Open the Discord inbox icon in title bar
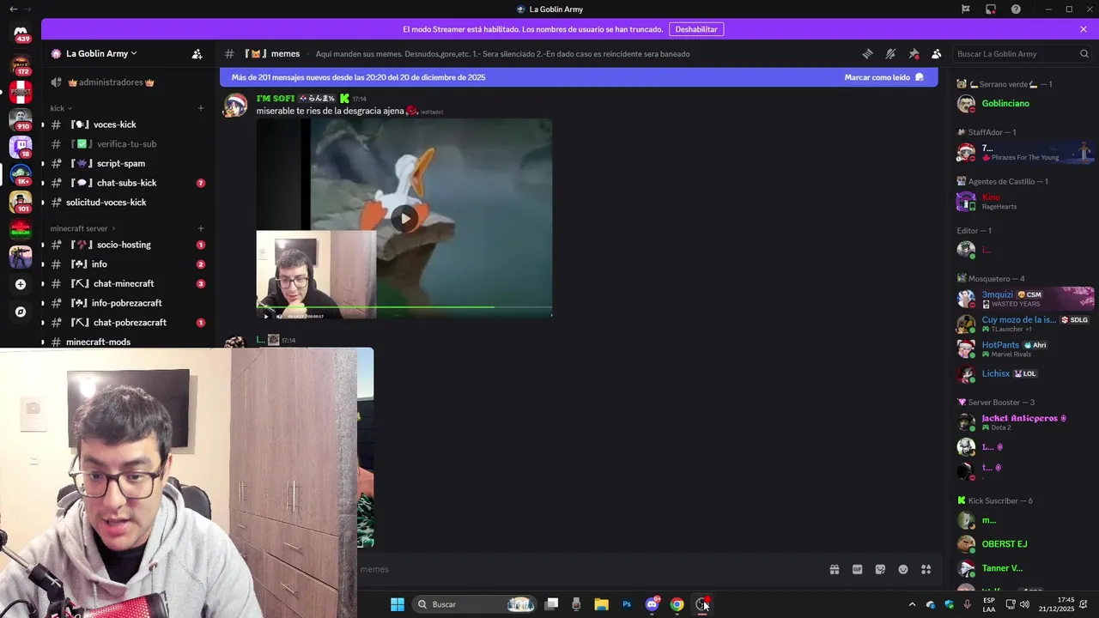Screen dimensions: 1099x618 pyautogui.click(x=991, y=9)
